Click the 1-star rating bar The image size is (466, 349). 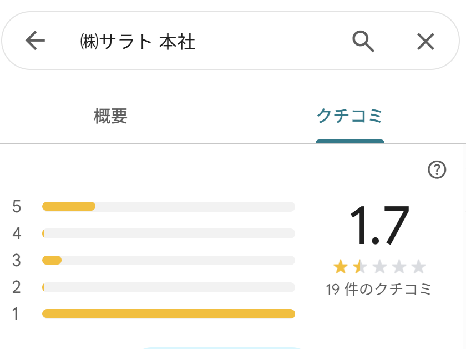pyautogui.click(x=168, y=314)
